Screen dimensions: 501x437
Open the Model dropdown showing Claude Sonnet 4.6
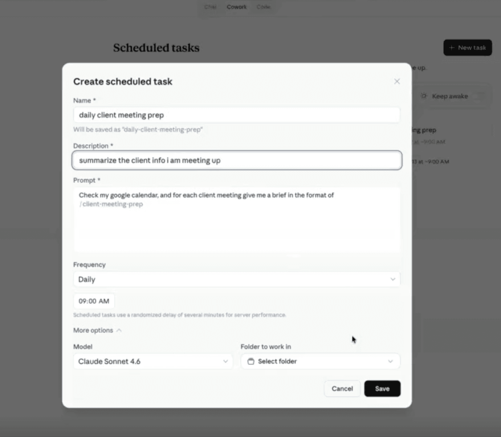tap(153, 361)
